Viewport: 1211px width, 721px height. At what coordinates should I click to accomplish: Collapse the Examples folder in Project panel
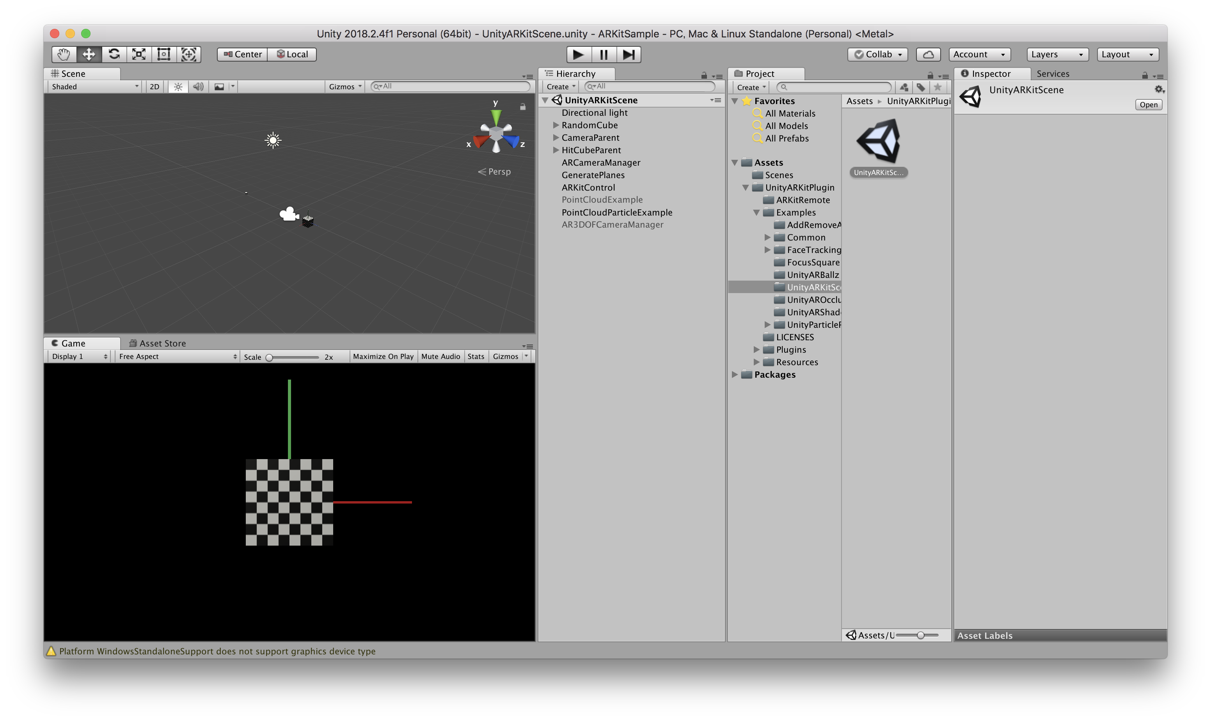757,212
